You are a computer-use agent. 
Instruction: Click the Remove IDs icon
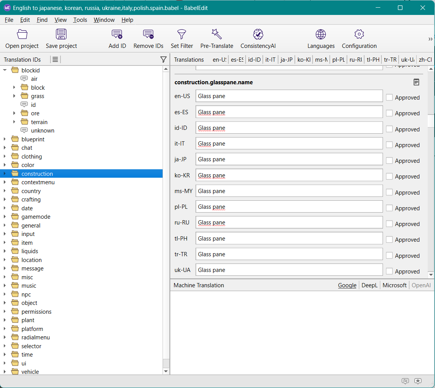coord(148,35)
